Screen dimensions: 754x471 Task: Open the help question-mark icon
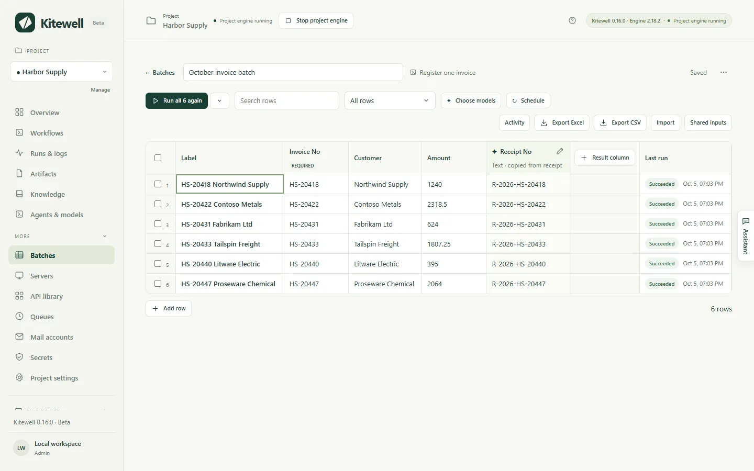click(x=572, y=20)
